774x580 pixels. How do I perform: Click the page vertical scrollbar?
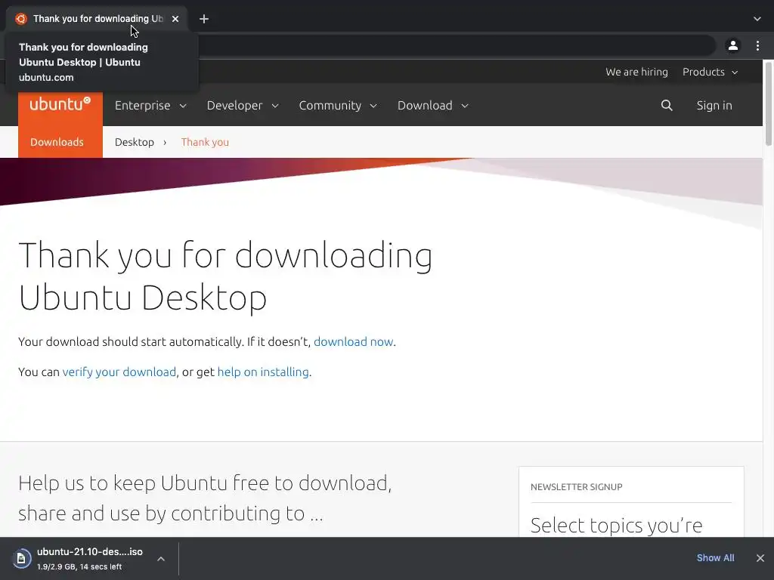tap(769, 103)
